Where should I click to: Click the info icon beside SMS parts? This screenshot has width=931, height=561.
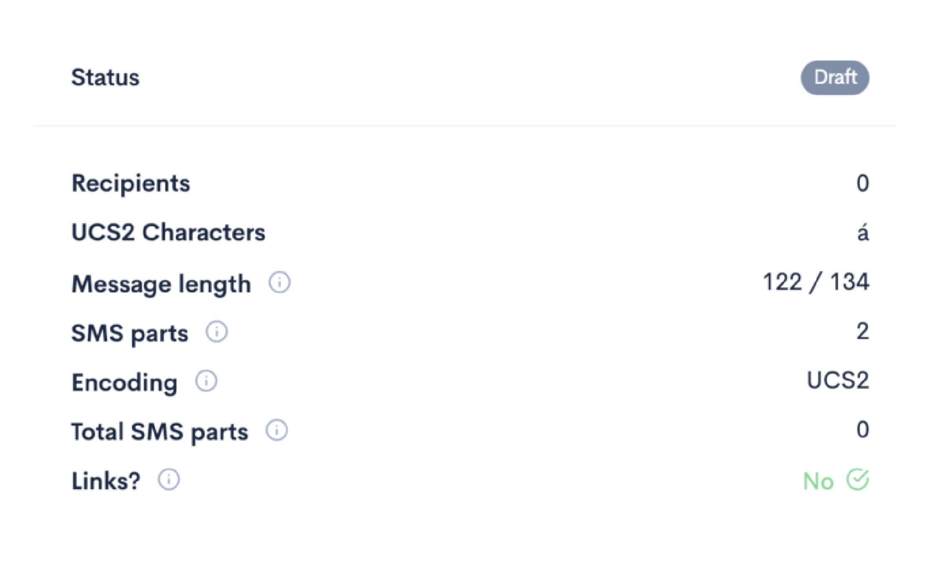coord(216,331)
